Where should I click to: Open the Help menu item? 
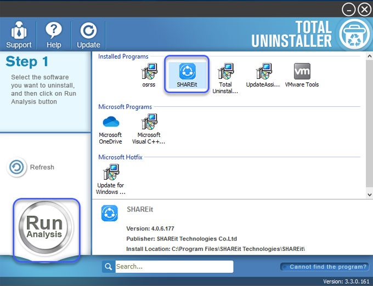coord(54,35)
